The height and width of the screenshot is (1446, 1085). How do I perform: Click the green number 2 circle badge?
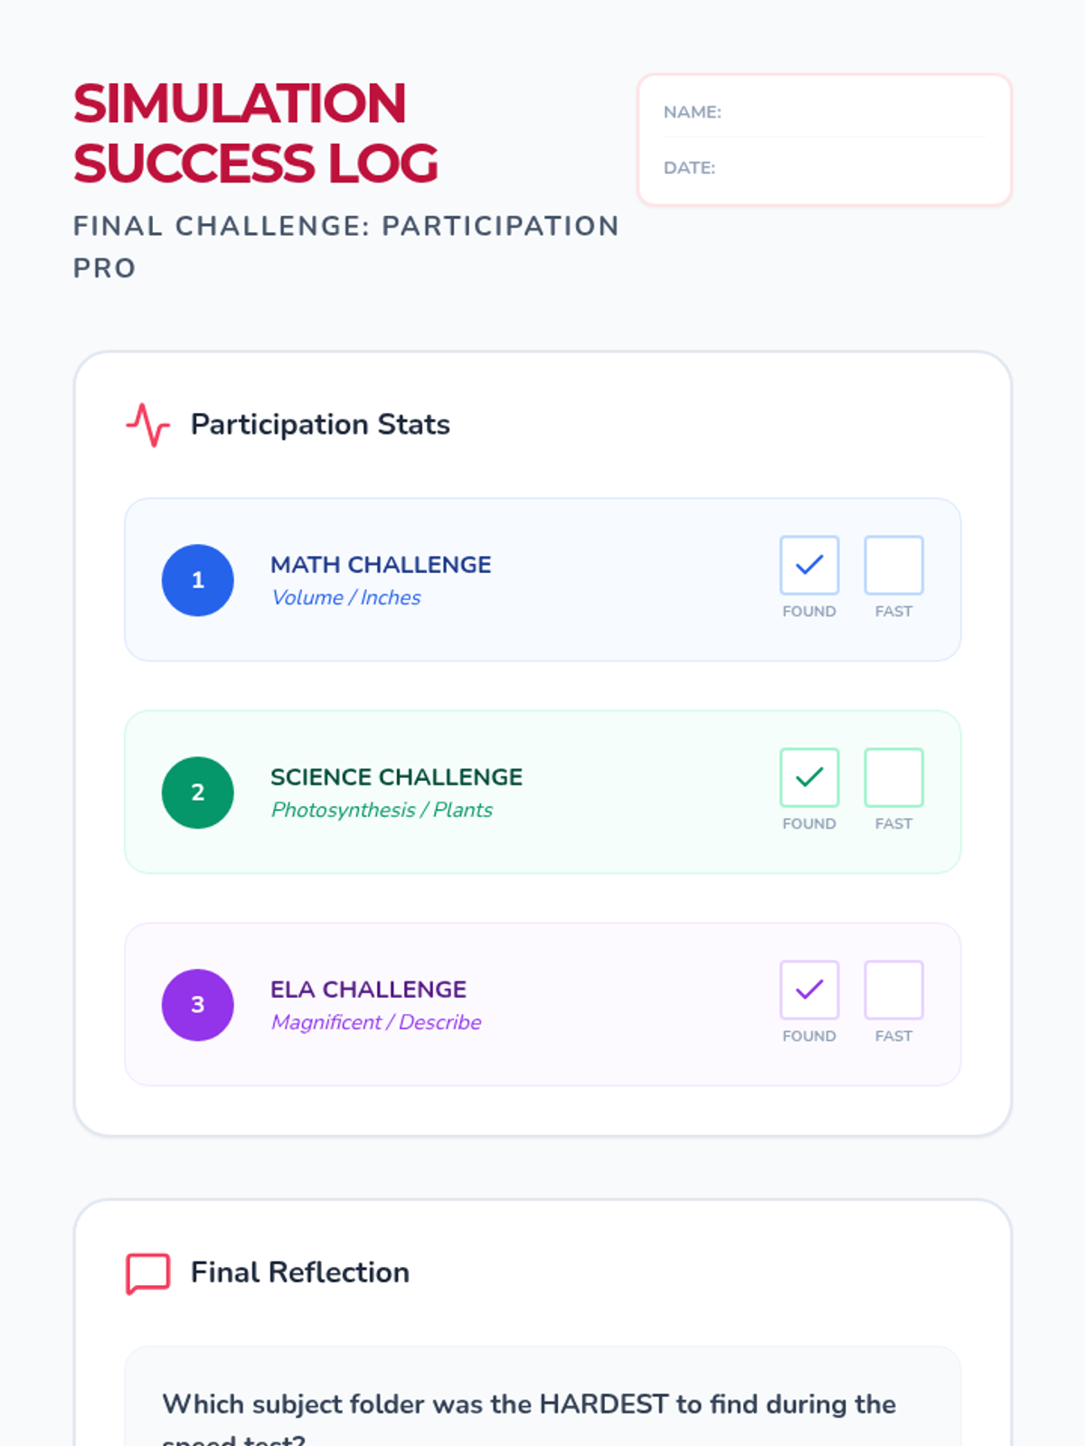pyautogui.click(x=198, y=793)
